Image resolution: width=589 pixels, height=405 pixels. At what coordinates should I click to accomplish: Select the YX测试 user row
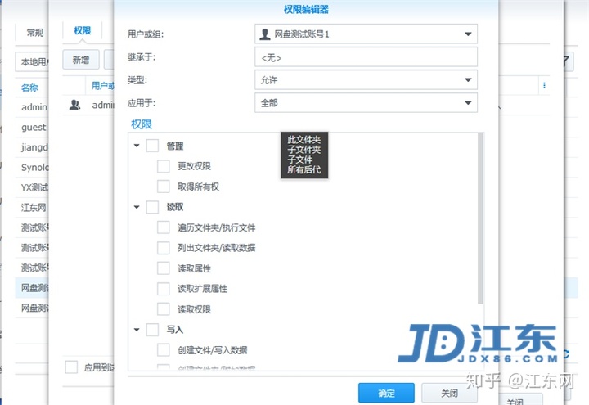(x=32, y=187)
